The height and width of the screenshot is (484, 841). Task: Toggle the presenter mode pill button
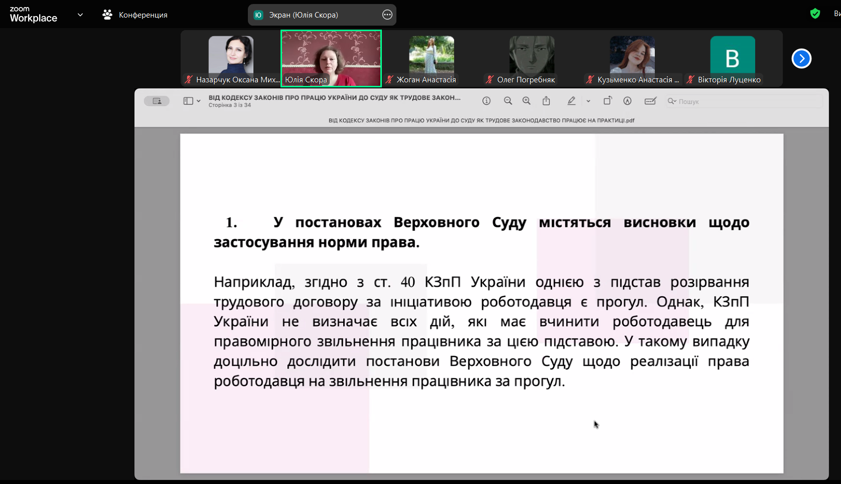(157, 101)
